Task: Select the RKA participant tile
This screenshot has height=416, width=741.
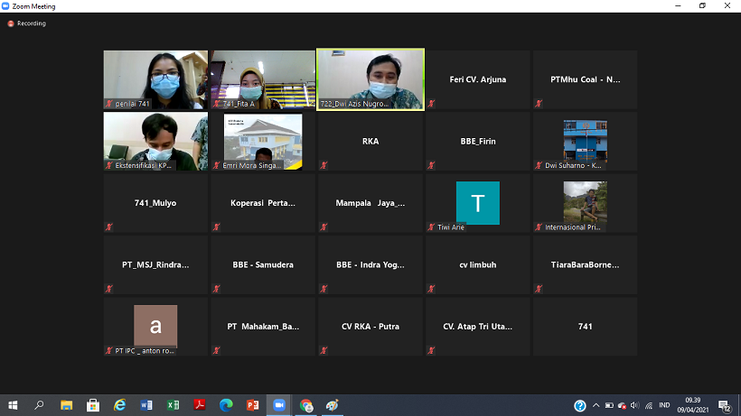Action: tap(370, 142)
